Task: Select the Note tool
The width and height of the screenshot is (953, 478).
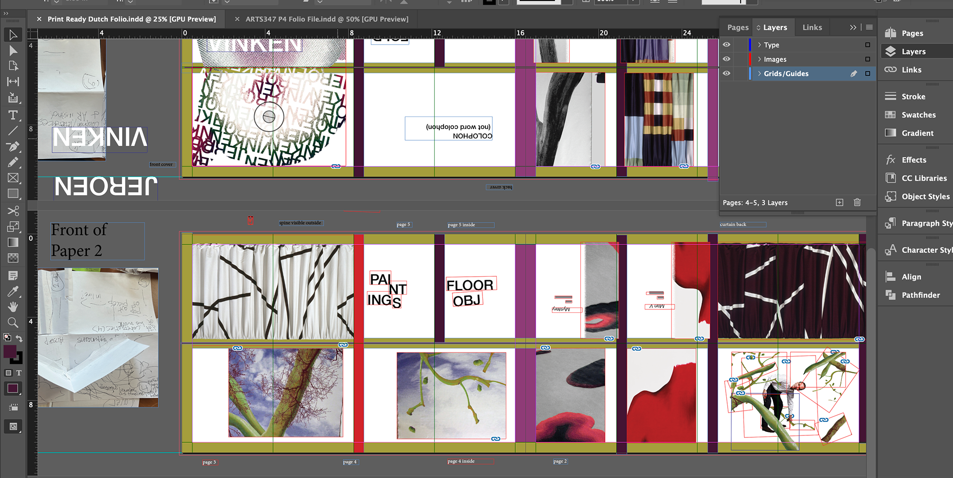Action: coord(13,275)
